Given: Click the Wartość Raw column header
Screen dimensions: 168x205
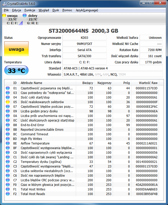Looking at the screenshot, I should 148,83.
